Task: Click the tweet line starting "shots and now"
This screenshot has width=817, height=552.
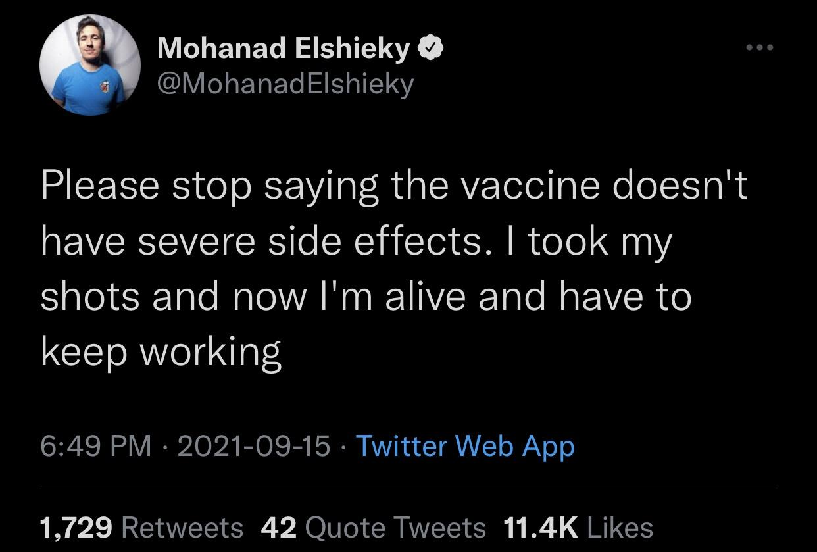Action: coord(366,296)
